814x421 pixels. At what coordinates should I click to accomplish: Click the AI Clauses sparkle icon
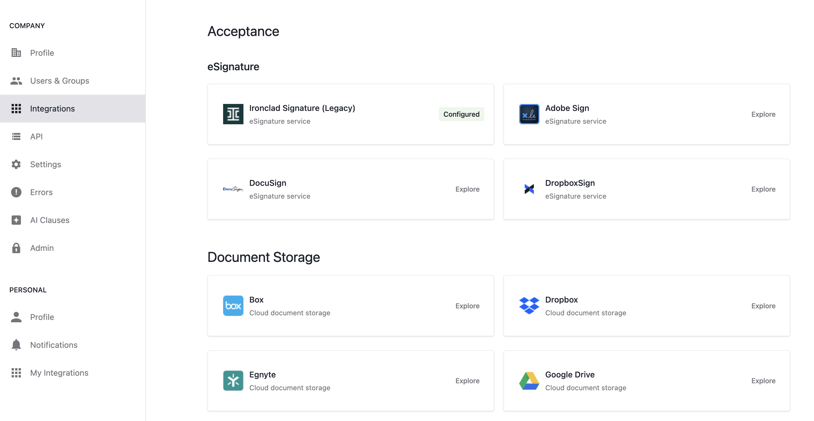coord(16,220)
